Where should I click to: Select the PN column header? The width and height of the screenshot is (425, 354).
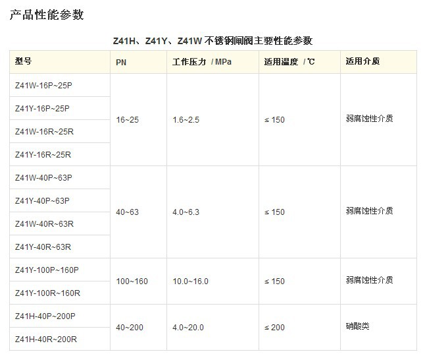(121, 62)
